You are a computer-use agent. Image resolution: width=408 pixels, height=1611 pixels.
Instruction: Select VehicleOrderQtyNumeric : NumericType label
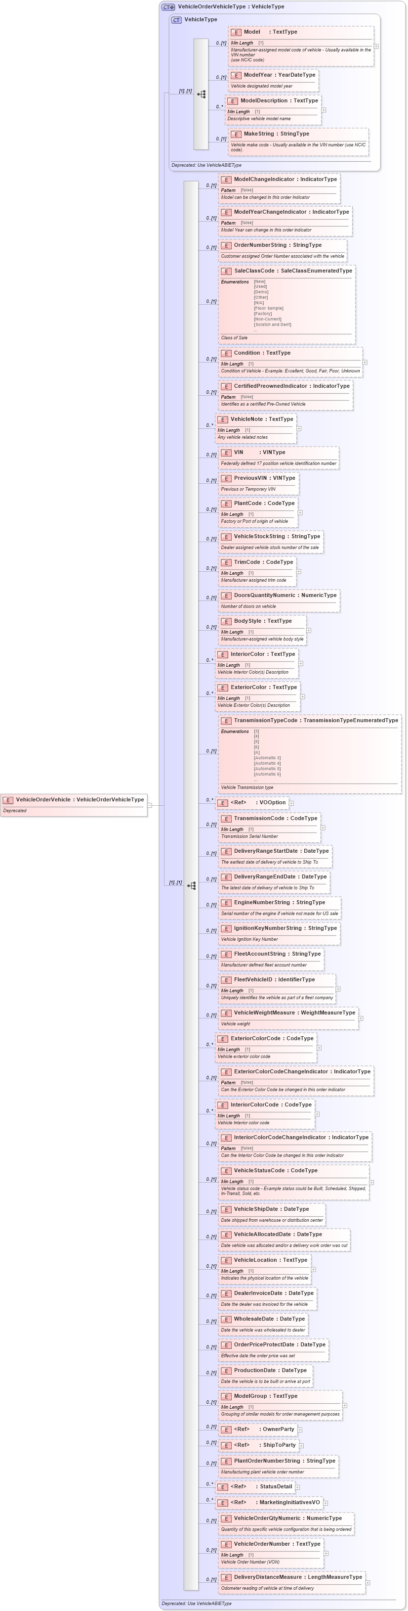(288, 1519)
